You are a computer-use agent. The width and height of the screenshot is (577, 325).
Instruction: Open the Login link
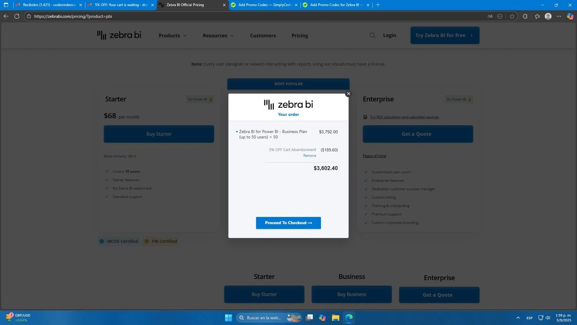[x=390, y=35]
